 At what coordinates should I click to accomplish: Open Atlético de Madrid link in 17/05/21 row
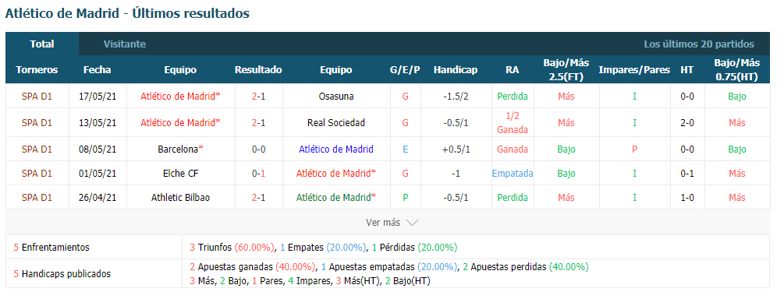point(178,97)
